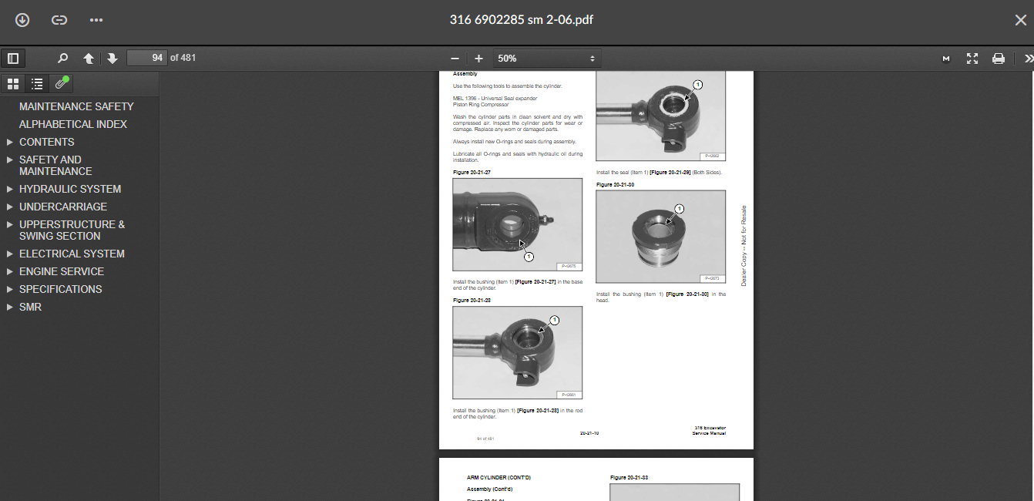The height and width of the screenshot is (501, 1034).
Task: Jump to CONTENTS section
Action: pos(47,142)
